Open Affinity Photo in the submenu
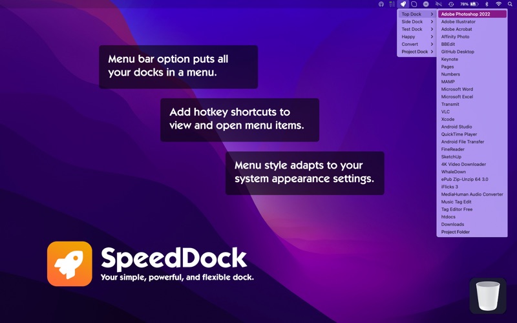The width and height of the screenshot is (517, 323). [x=472, y=37]
